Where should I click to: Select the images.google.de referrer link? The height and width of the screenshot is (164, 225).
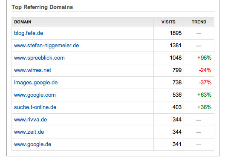[x=36, y=83]
